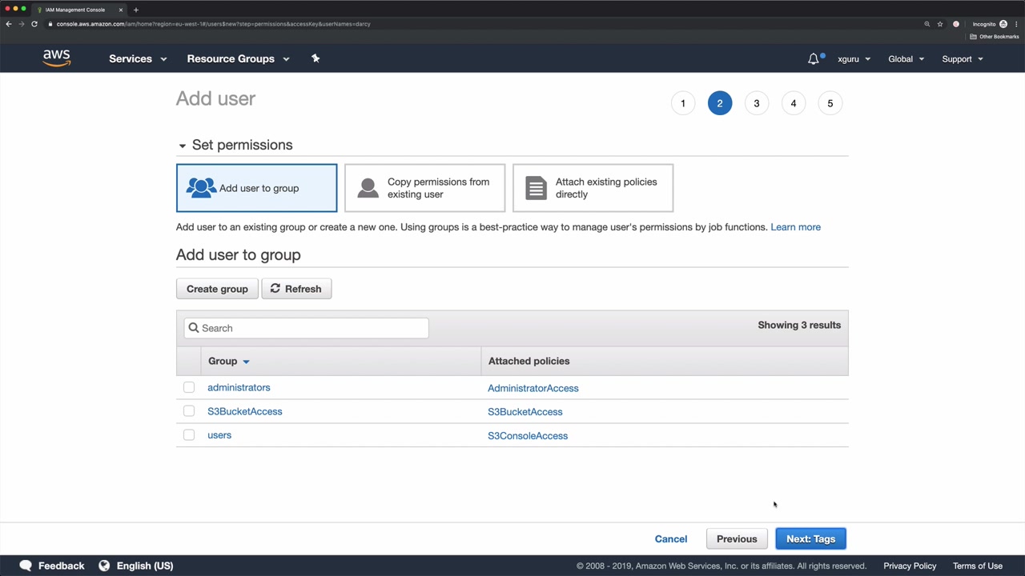Open the xguru account dropdown
The height and width of the screenshot is (576, 1025).
pyautogui.click(x=854, y=59)
